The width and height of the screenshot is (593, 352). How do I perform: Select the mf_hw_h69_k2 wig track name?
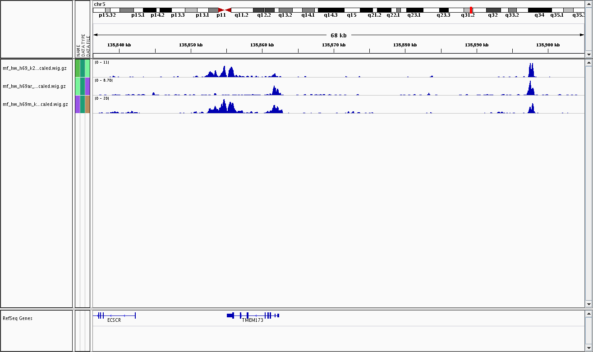click(34, 69)
